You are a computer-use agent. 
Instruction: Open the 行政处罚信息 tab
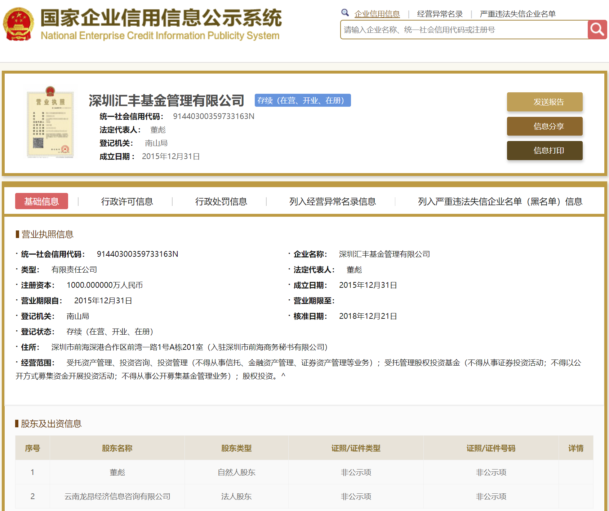(221, 201)
